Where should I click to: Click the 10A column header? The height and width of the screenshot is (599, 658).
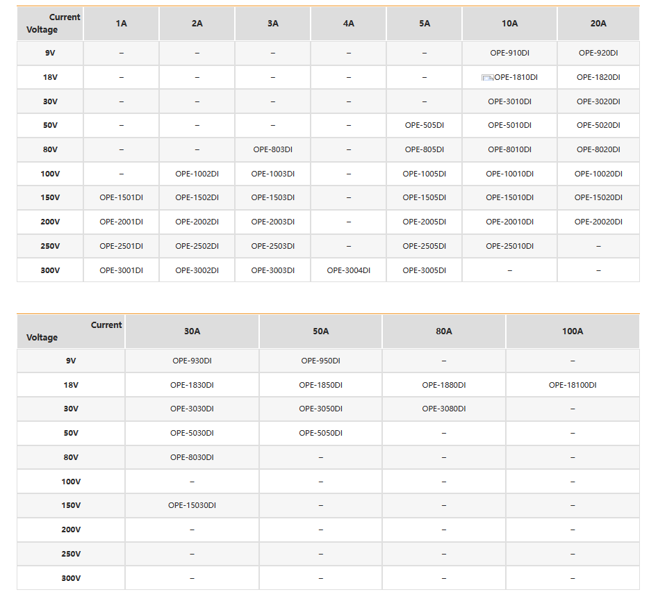[x=509, y=24]
